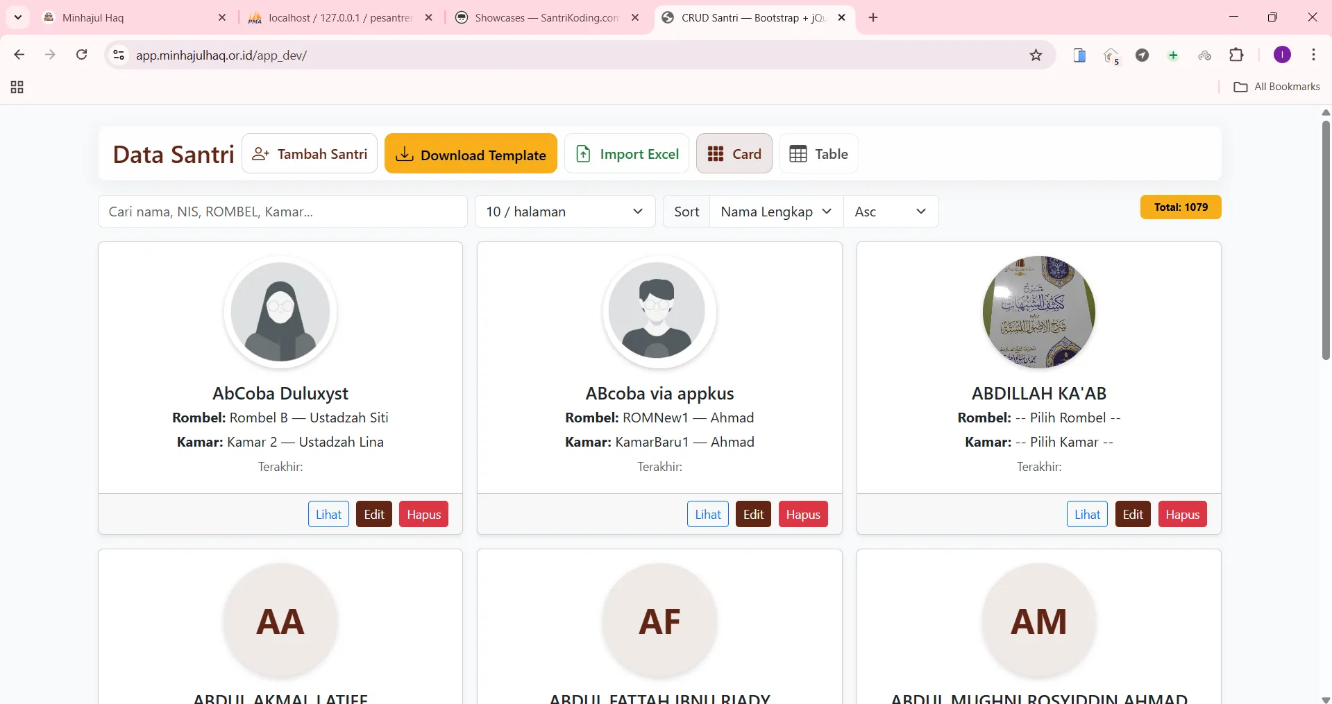Image resolution: width=1332 pixels, height=704 pixels.
Task: Click the AF initials avatar
Action: tap(659, 621)
